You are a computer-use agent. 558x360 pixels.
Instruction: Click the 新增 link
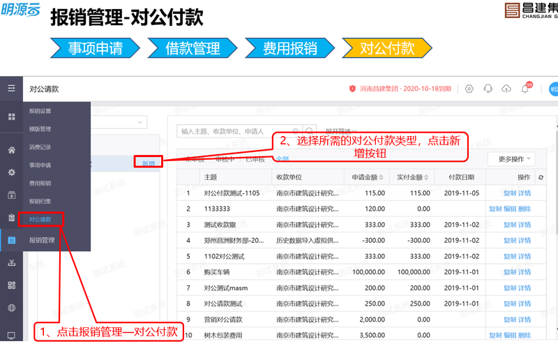(149, 163)
